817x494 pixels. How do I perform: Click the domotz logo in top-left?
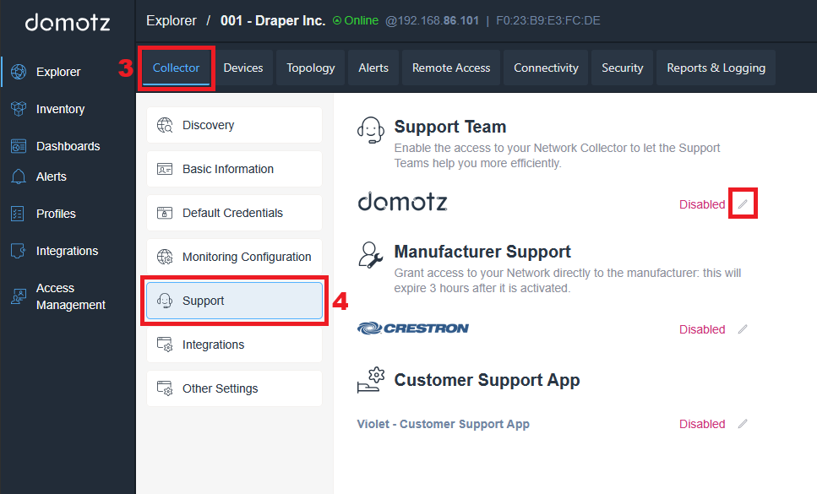tap(68, 23)
